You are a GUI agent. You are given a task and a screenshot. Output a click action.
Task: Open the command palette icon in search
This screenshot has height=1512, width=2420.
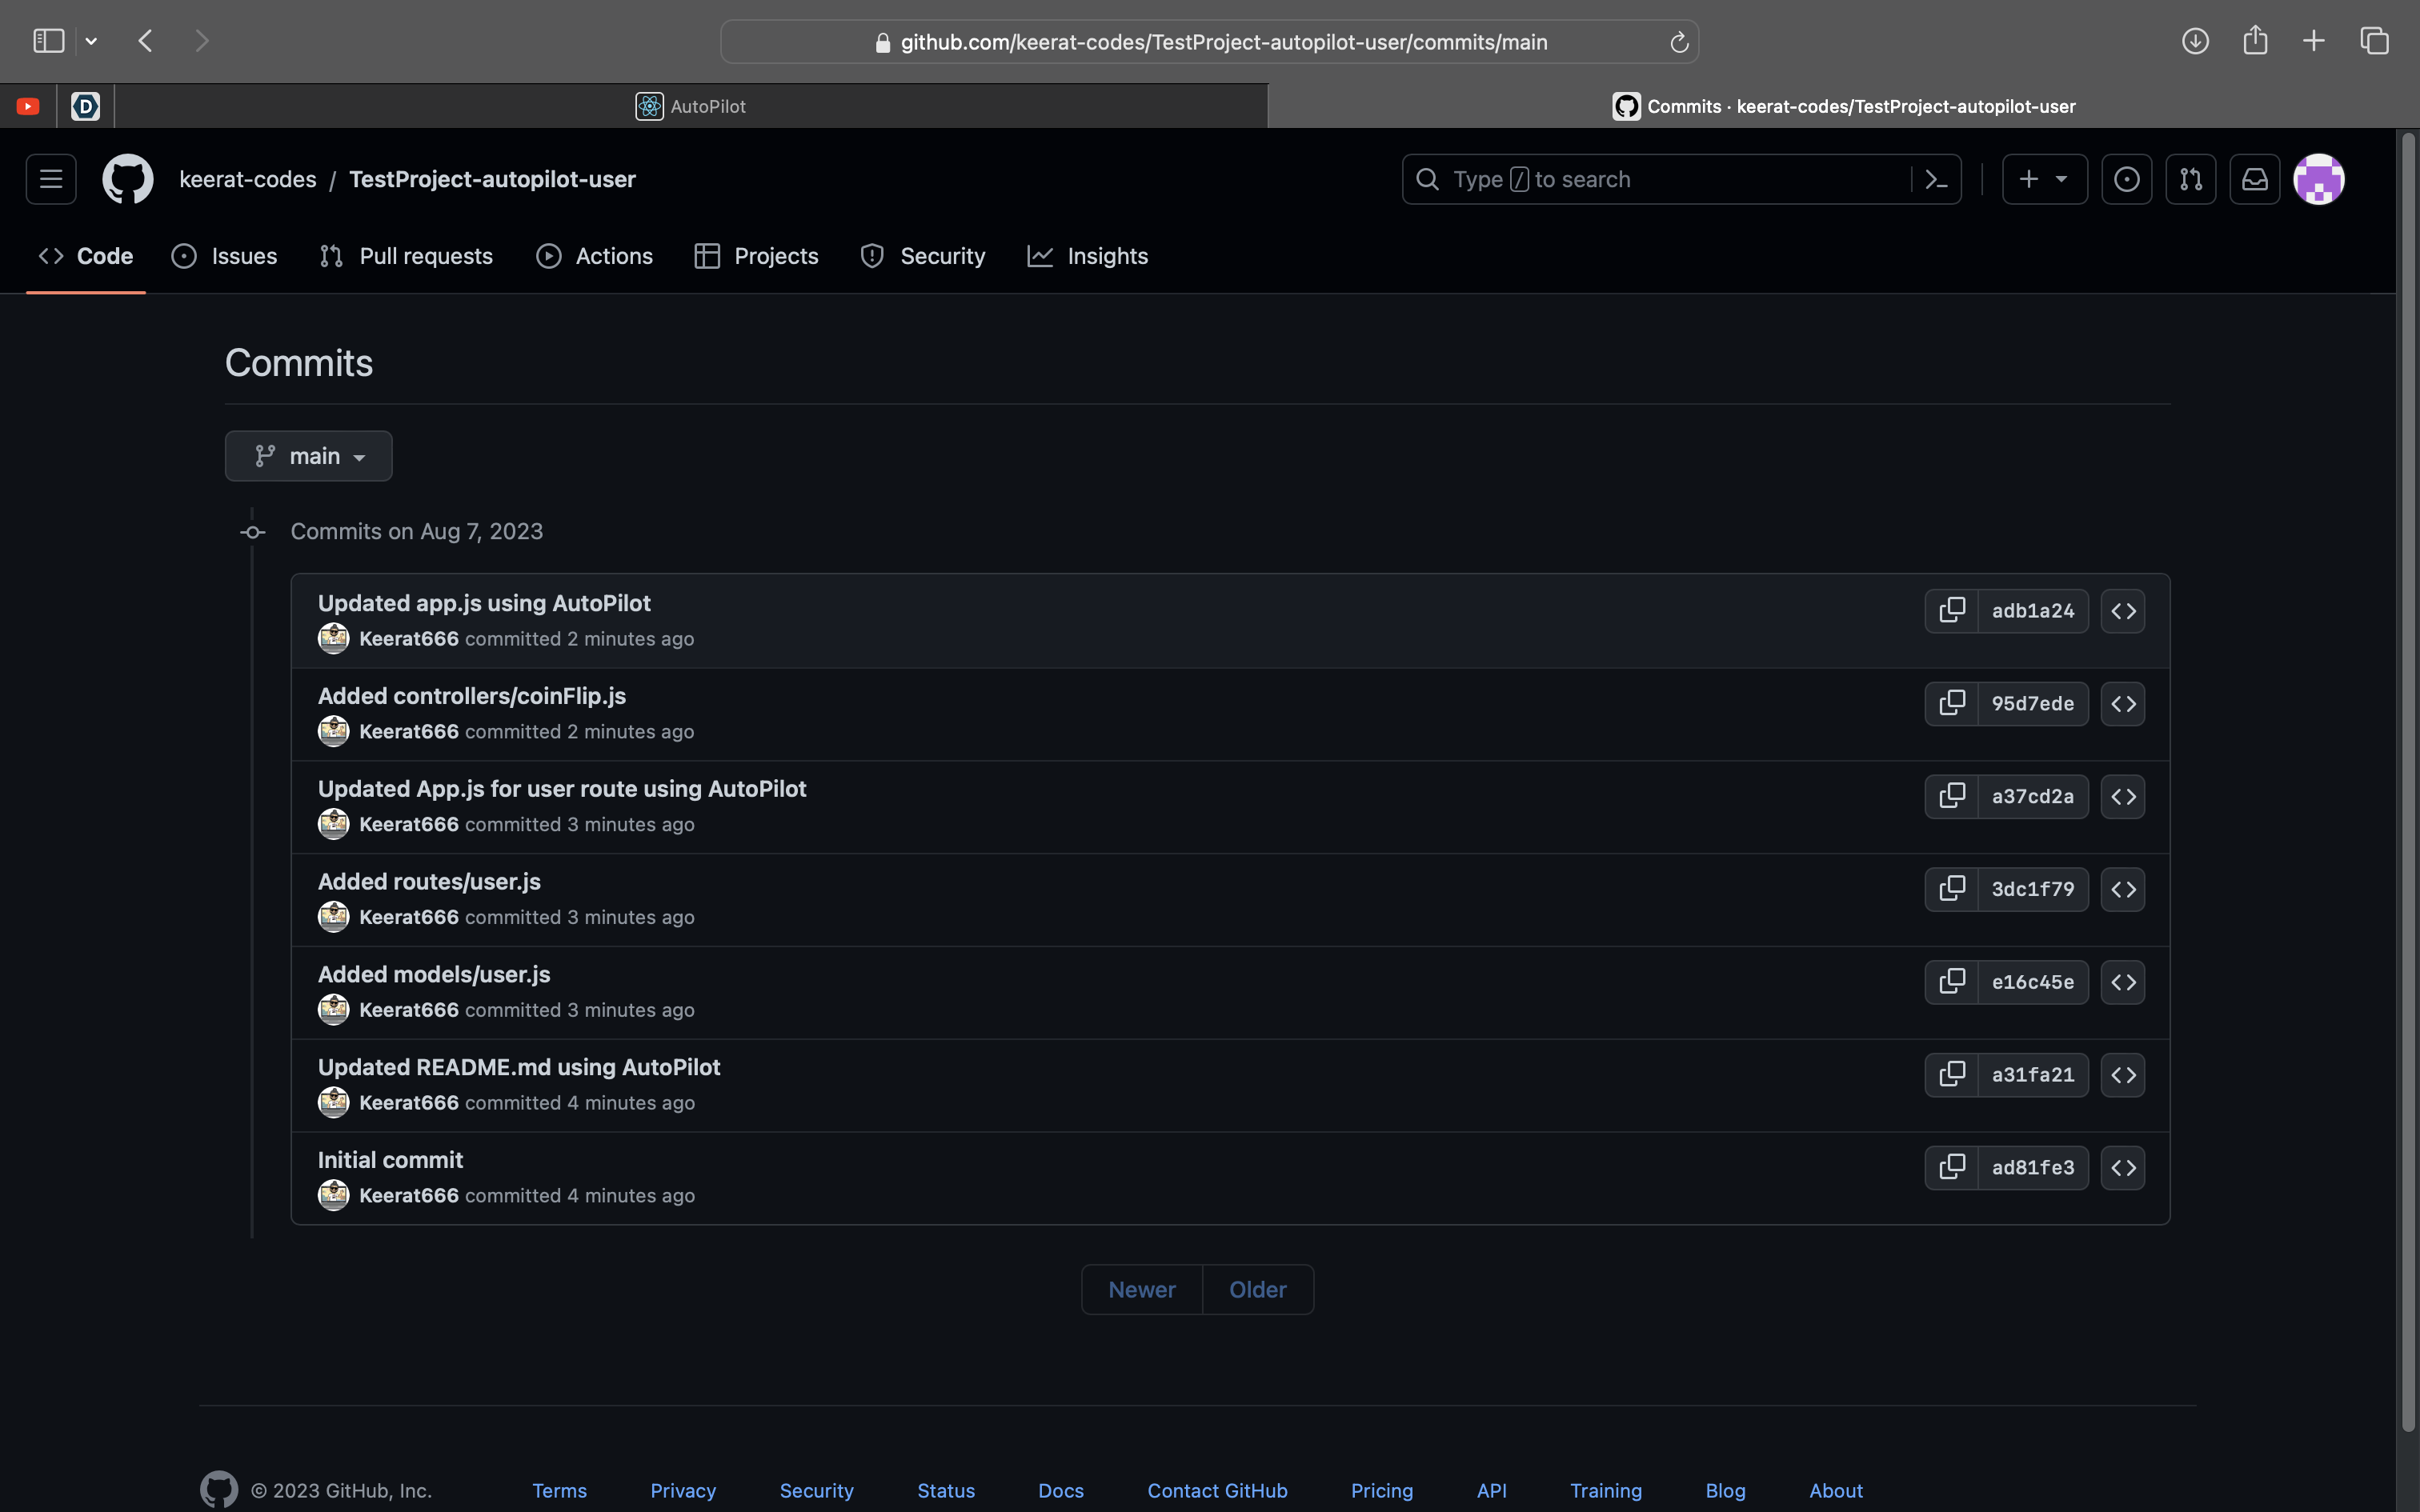(x=1936, y=179)
